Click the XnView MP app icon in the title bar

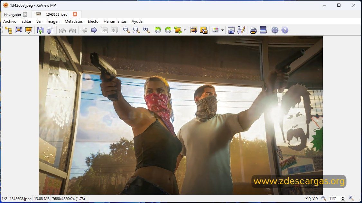click(x=5, y=5)
